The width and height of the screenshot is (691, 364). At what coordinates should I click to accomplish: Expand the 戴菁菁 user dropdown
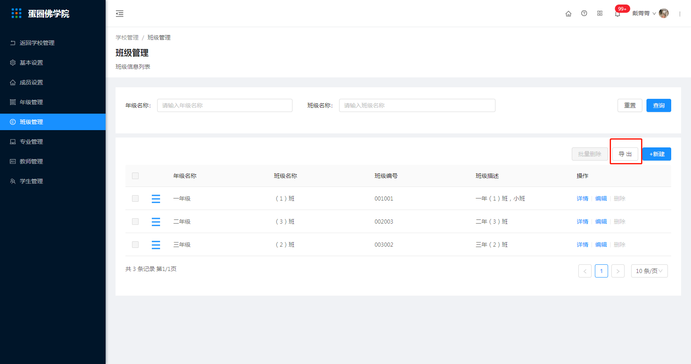644,13
